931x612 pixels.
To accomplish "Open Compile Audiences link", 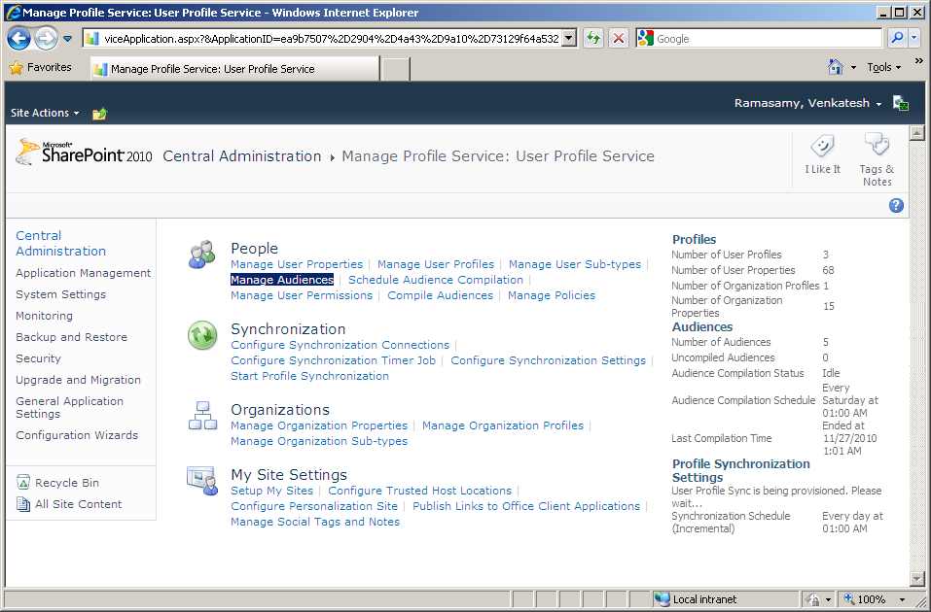I will tap(440, 295).
